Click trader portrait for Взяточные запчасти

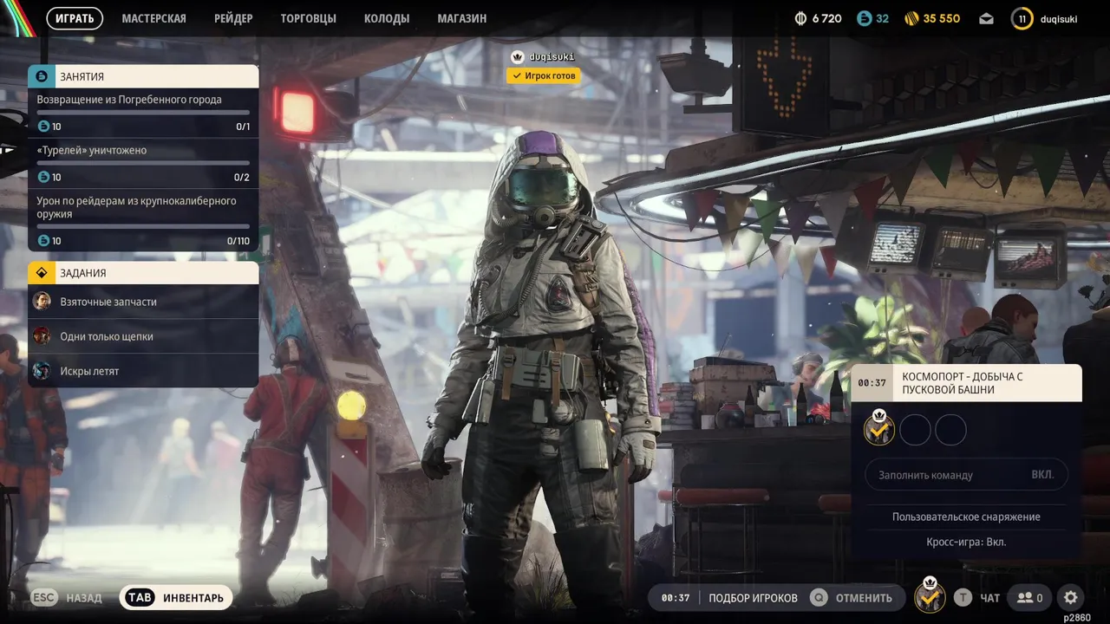(x=42, y=302)
